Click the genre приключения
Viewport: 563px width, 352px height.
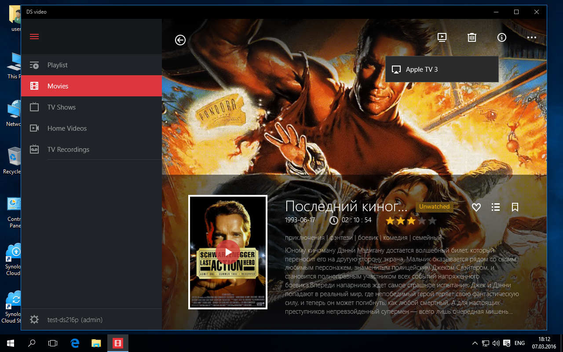coord(305,238)
